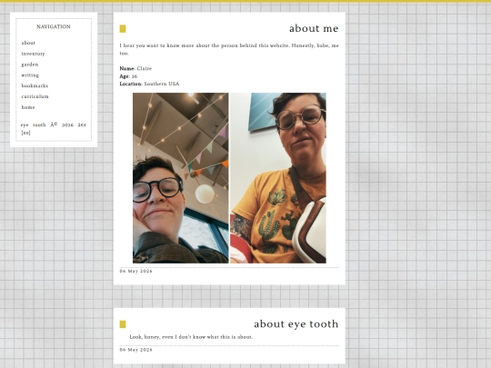This screenshot has height=368, width=491.
Task: Open the garden page link
Action: click(x=30, y=65)
